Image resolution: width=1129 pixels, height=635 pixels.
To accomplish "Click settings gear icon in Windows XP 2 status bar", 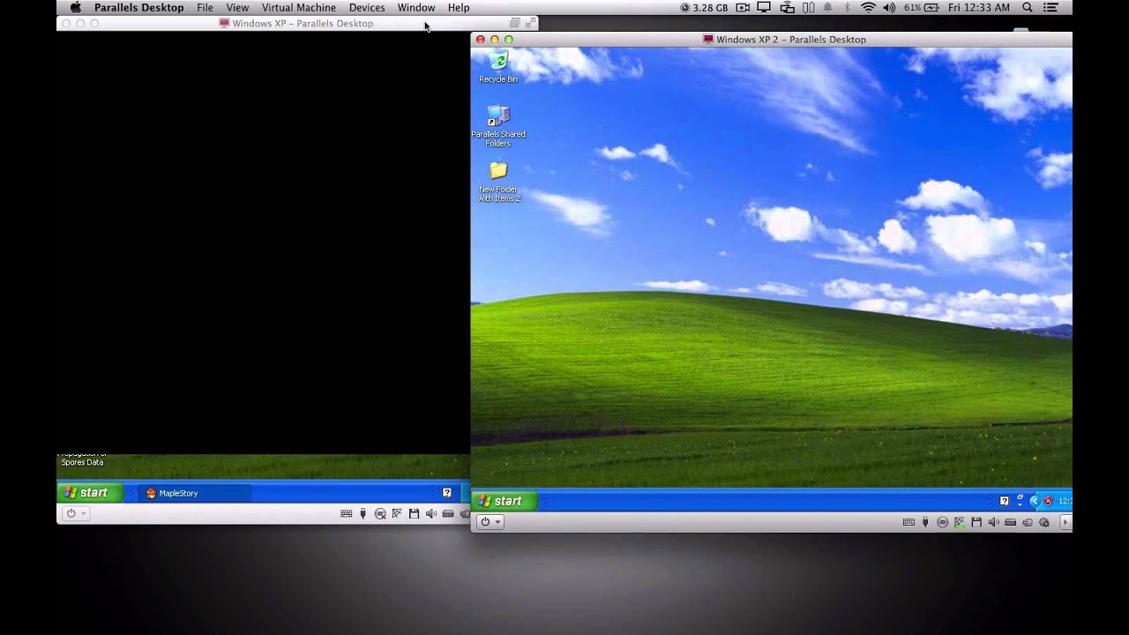I will (x=1044, y=522).
